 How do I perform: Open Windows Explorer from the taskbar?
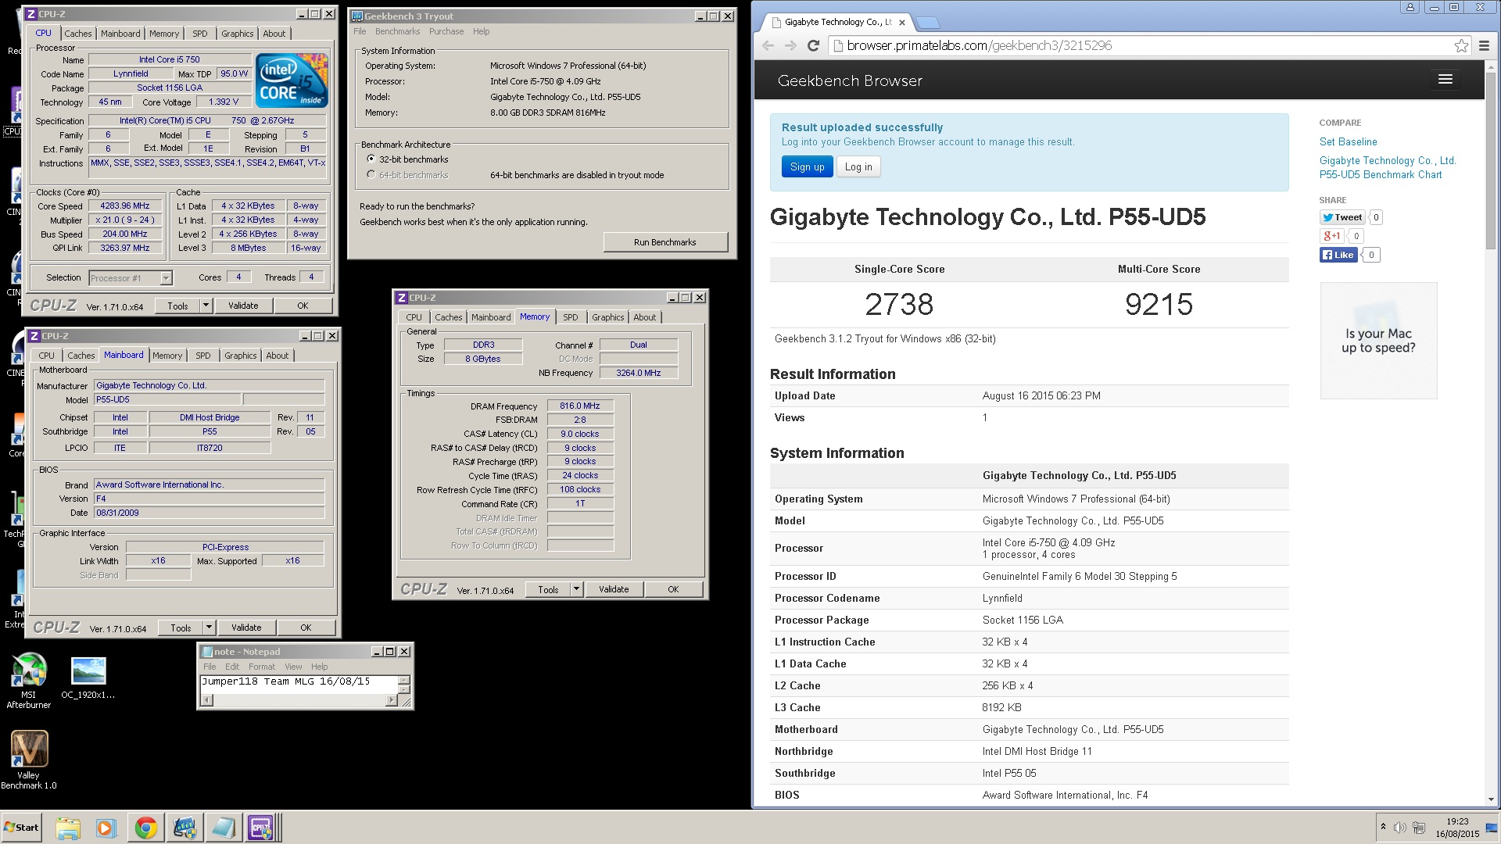click(68, 828)
